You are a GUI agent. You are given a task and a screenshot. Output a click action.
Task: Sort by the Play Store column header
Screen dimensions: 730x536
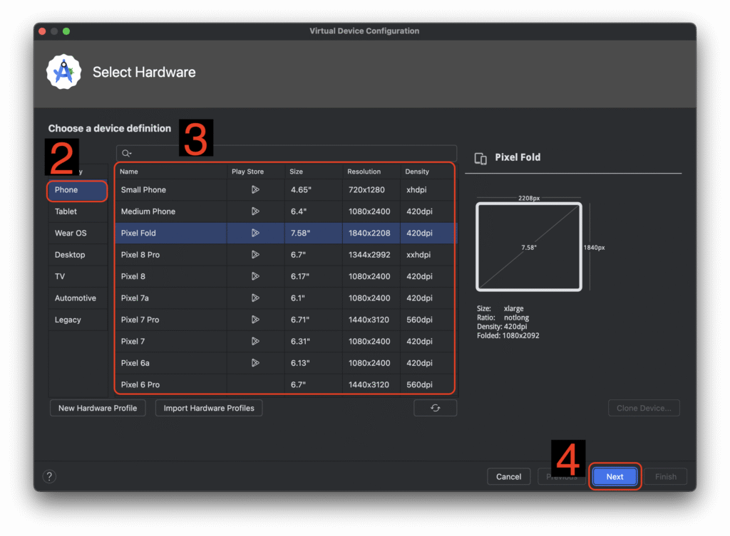pos(256,172)
